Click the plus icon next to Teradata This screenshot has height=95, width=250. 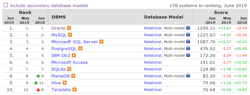coord(75,90)
